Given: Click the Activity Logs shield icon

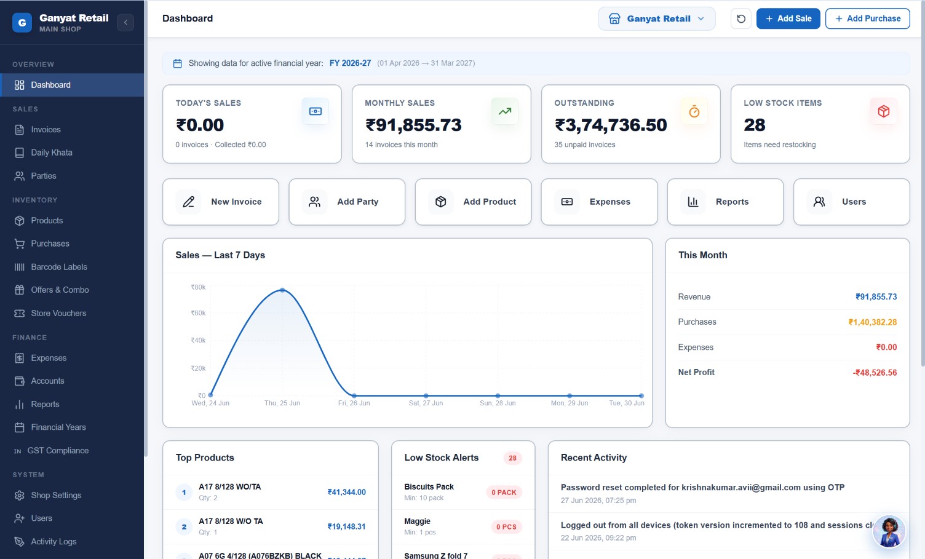Looking at the screenshot, I should pyautogui.click(x=20, y=542).
